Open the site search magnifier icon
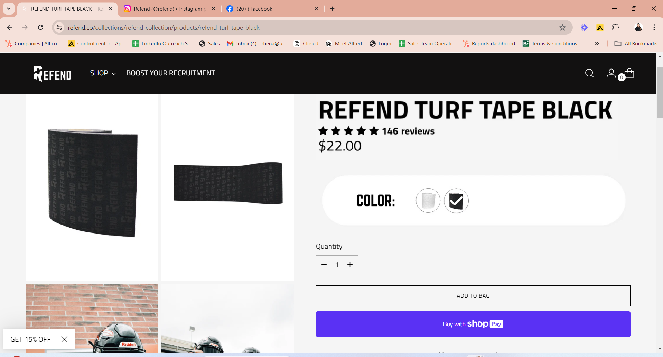Screen dimensions: 663x357 tap(589, 73)
